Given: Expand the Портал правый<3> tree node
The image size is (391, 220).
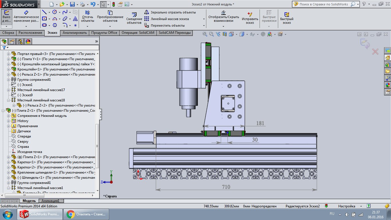Looking at the screenshot, I should pyautogui.click(x=9, y=54).
